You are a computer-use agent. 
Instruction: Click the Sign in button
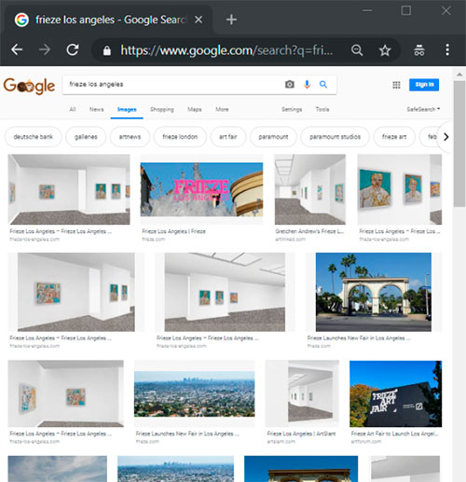pyautogui.click(x=424, y=85)
